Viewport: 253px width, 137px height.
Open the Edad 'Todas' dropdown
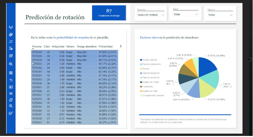(x=186, y=14)
